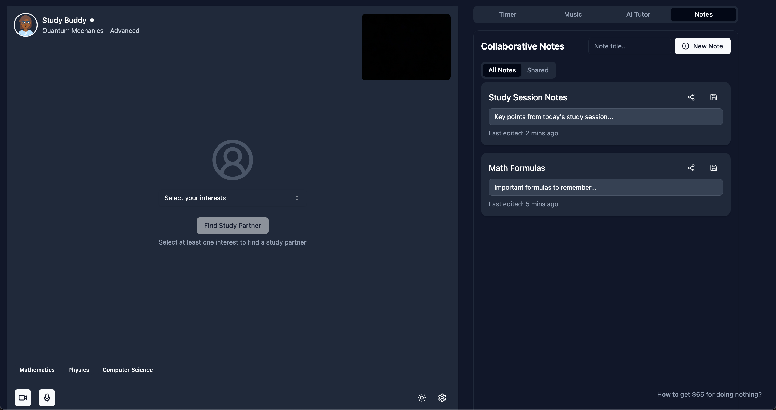776x410 pixels.
Task: Share the Study Session Notes note
Action: (691, 97)
